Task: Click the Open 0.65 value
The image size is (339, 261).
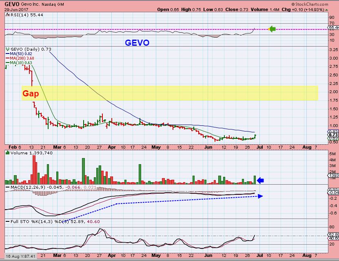Action: point(168,9)
